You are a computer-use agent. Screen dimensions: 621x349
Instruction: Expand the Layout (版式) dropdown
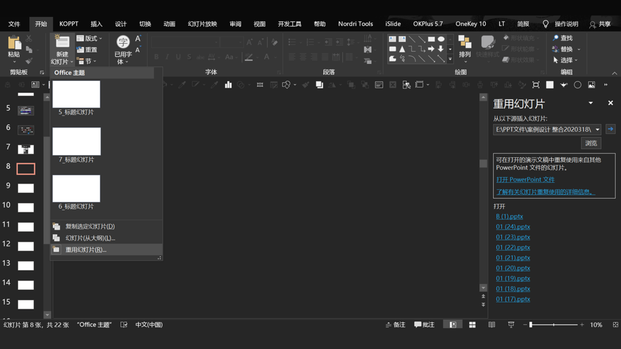[90, 38]
